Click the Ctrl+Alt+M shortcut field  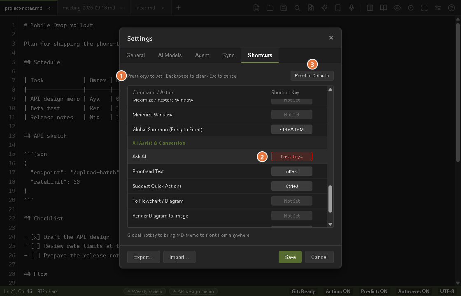292,129
